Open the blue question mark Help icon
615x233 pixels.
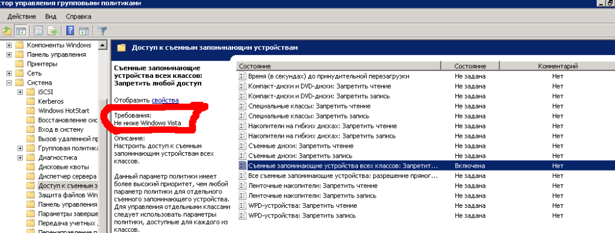click(x=70, y=31)
